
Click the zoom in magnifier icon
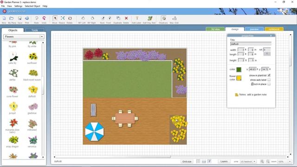pos(262,161)
